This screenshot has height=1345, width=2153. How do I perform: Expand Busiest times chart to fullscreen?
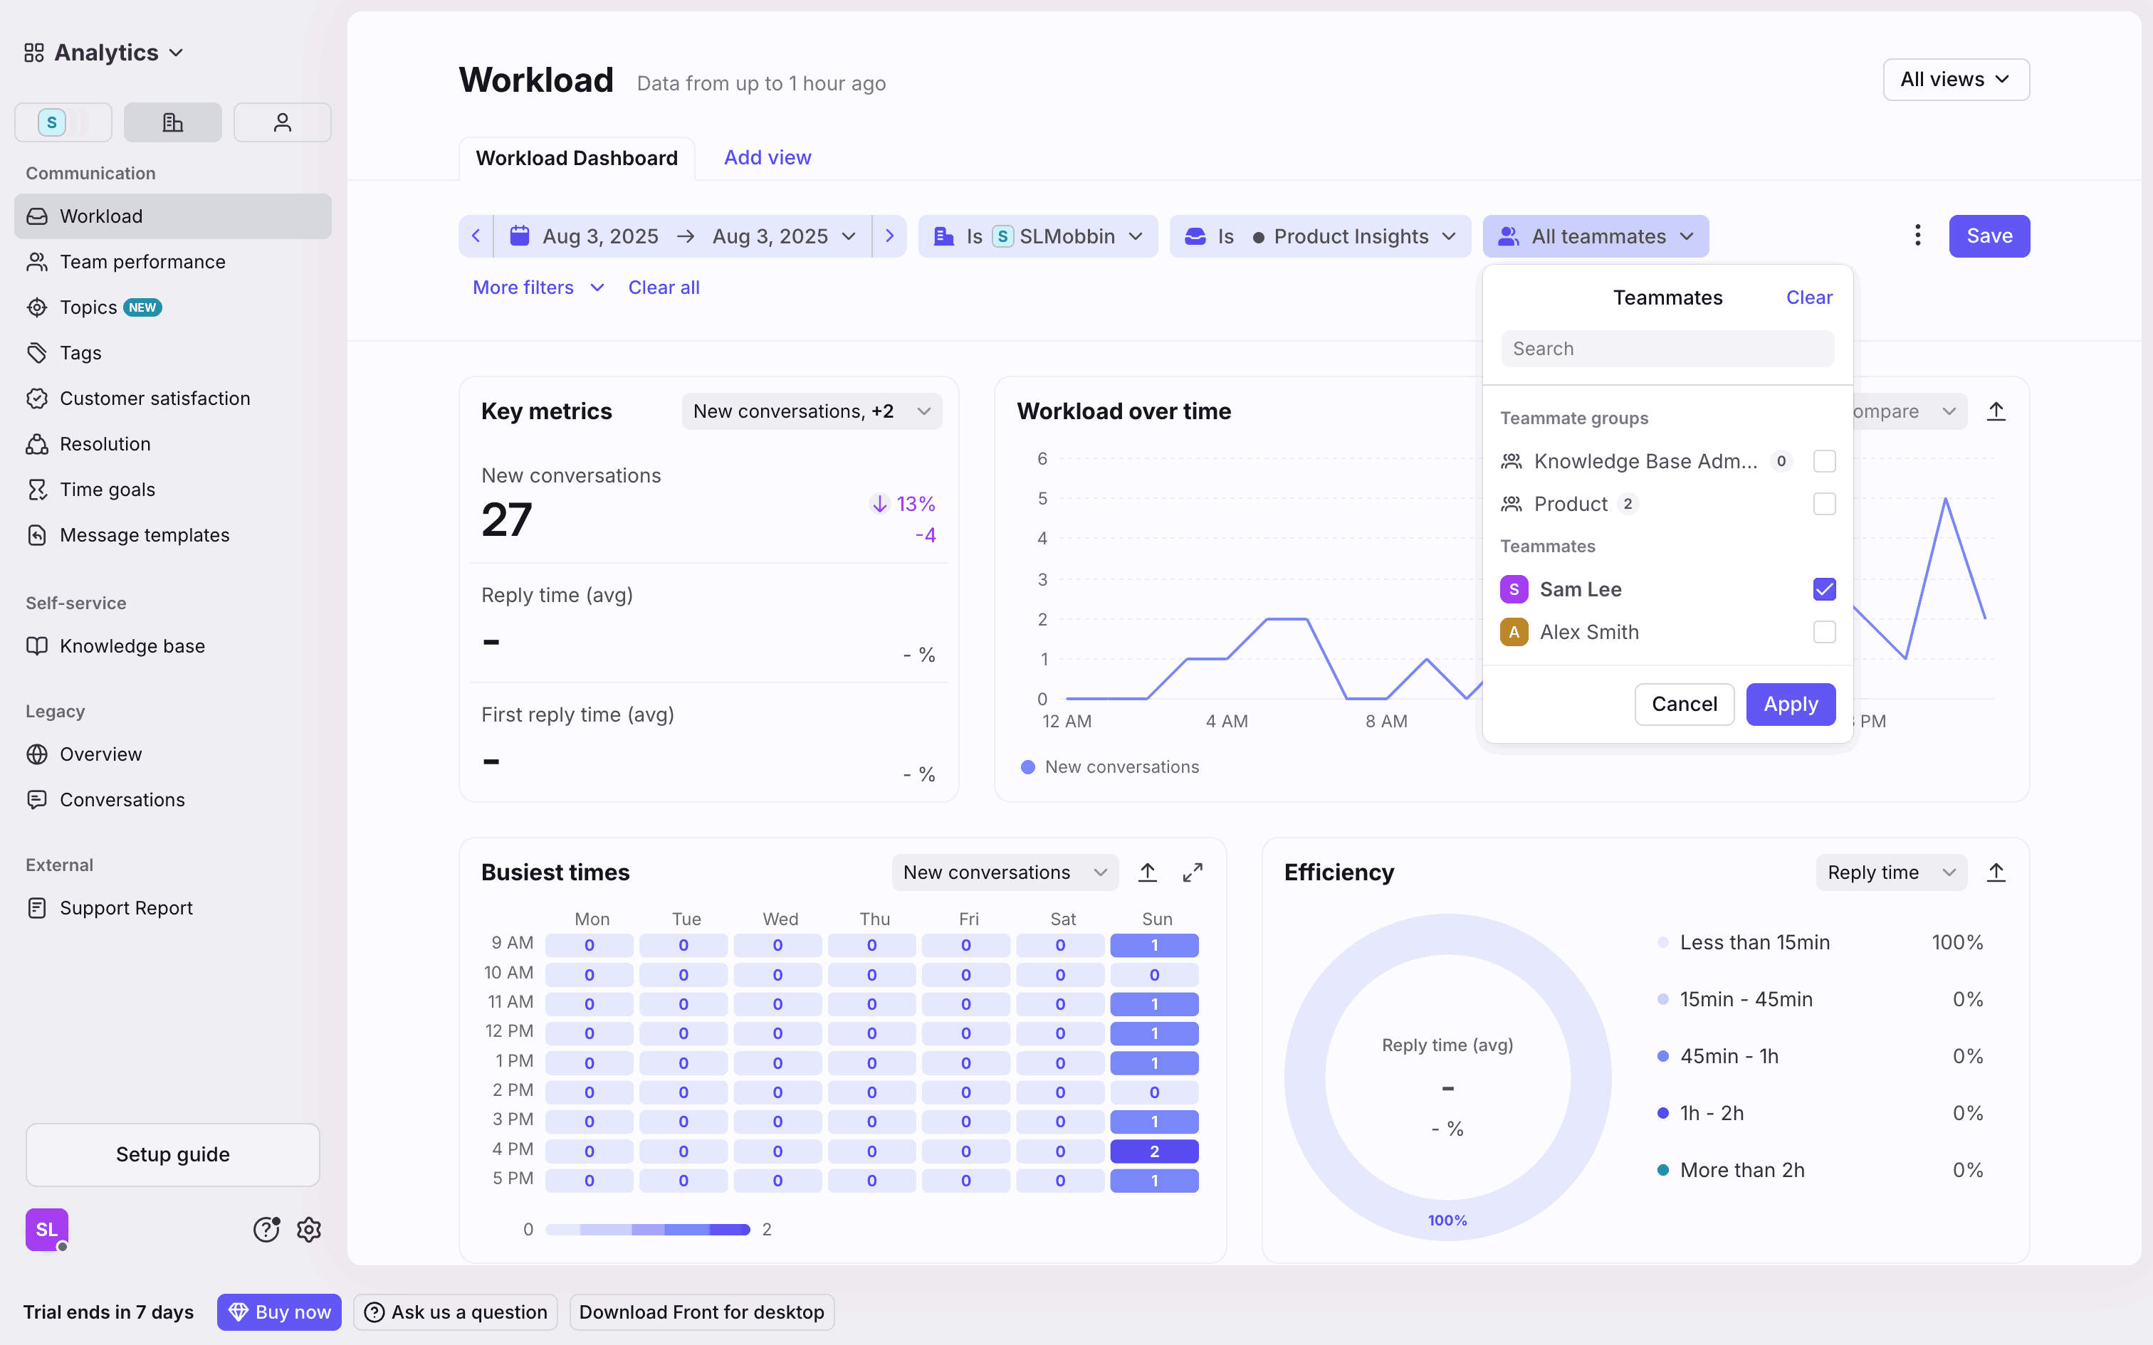point(1192,872)
